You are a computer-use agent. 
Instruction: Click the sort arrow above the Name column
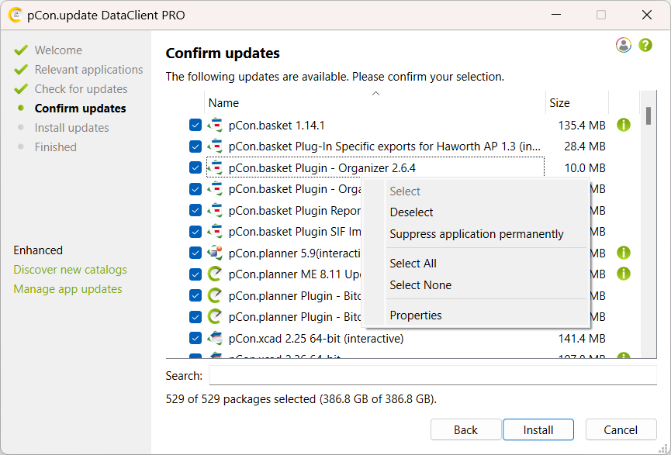click(375, 93)
